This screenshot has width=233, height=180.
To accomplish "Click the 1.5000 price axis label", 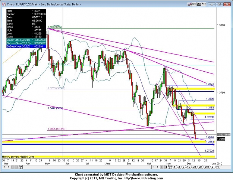I will point(221,25).
